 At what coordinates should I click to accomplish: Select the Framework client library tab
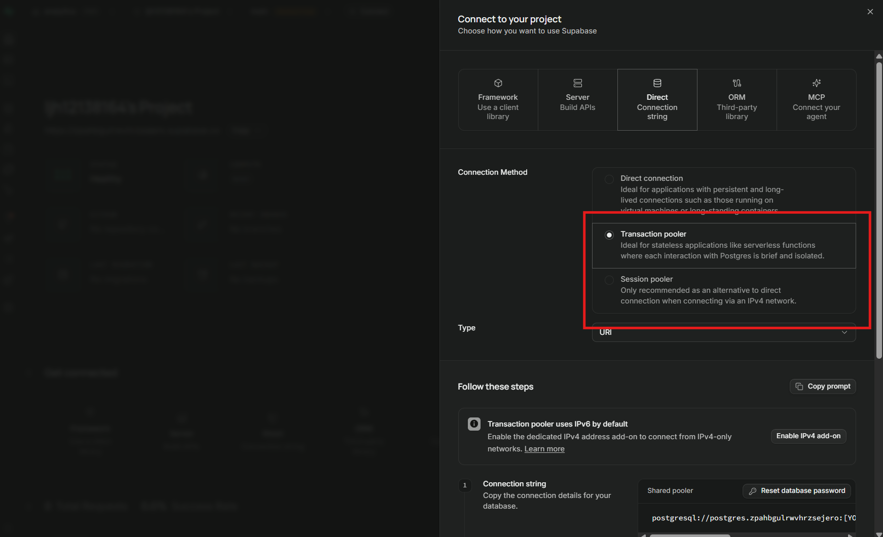(x=498, y=100)
